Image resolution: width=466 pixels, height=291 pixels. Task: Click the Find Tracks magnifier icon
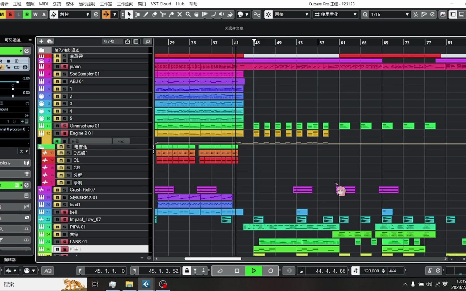(148, 41)
